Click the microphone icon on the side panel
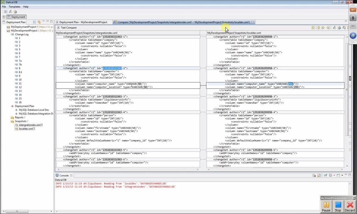The image size is (357, 214). coord(353,18)
